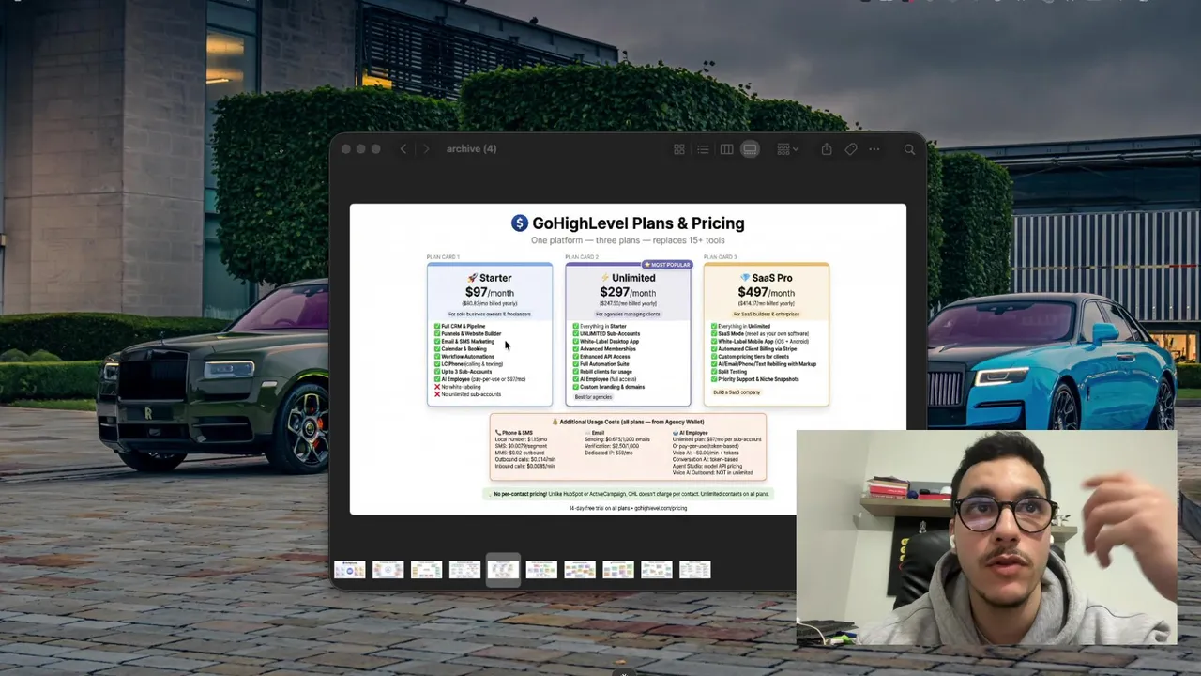The width and height of the screenshot is (1201, 676).
Task: Click the Unlimited plan card title
Action: (628, 278)
